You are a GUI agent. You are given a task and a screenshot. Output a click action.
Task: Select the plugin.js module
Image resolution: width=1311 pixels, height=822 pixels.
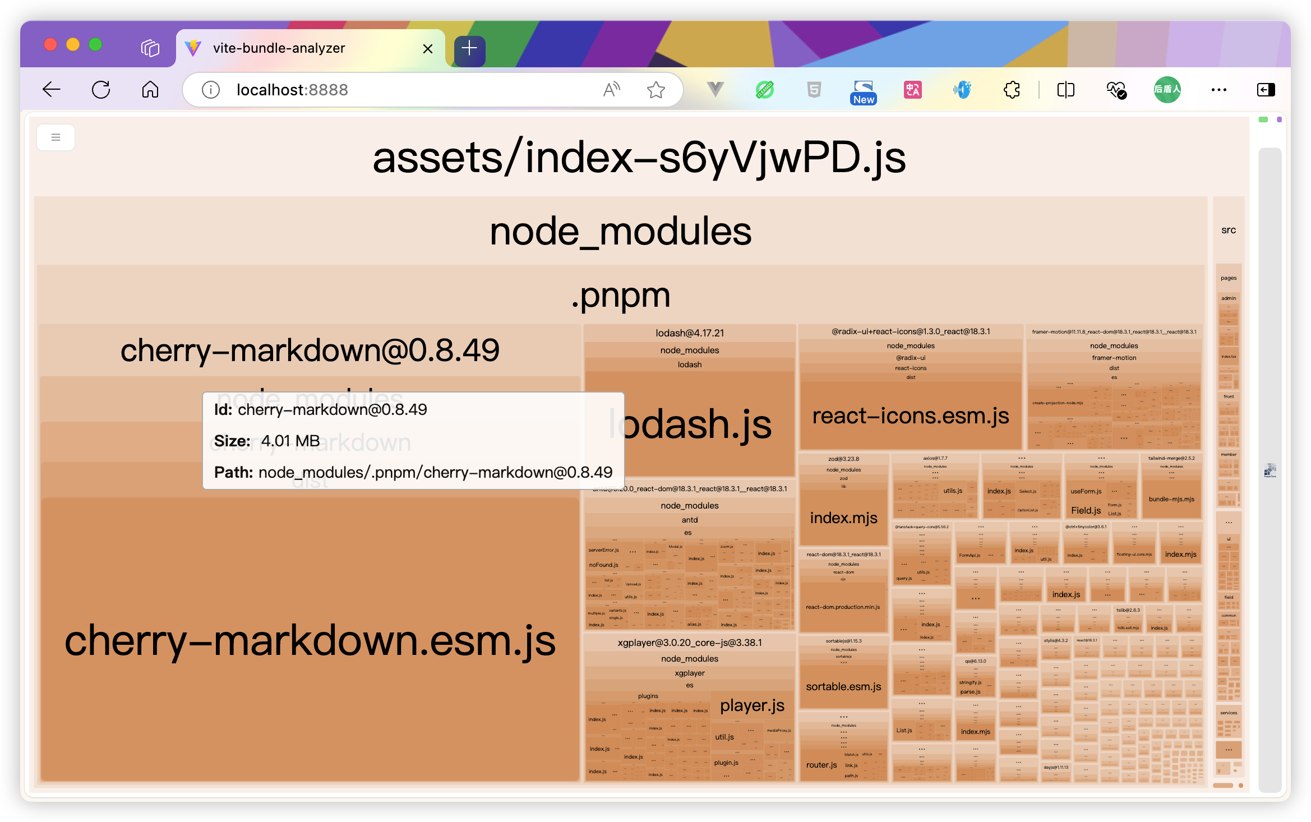726,763
